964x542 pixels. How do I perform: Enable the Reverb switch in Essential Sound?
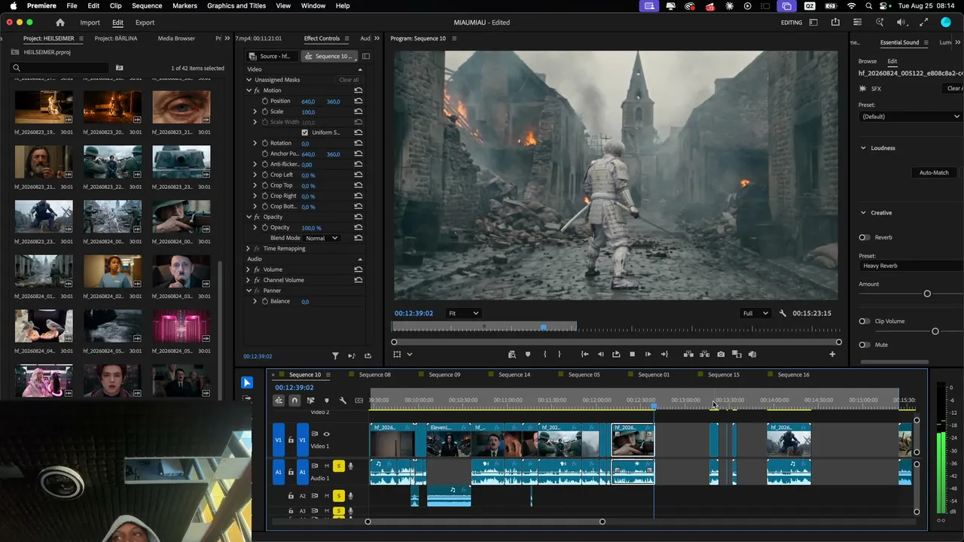(x=865, y=237)
